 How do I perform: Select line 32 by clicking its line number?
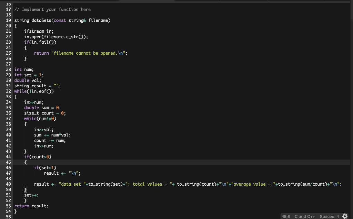[x=8, y=91]
